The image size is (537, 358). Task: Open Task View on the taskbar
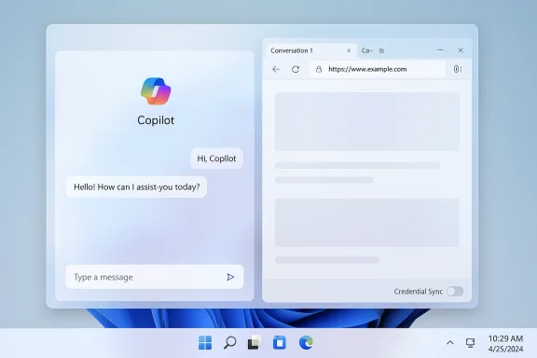pos(255,342)
